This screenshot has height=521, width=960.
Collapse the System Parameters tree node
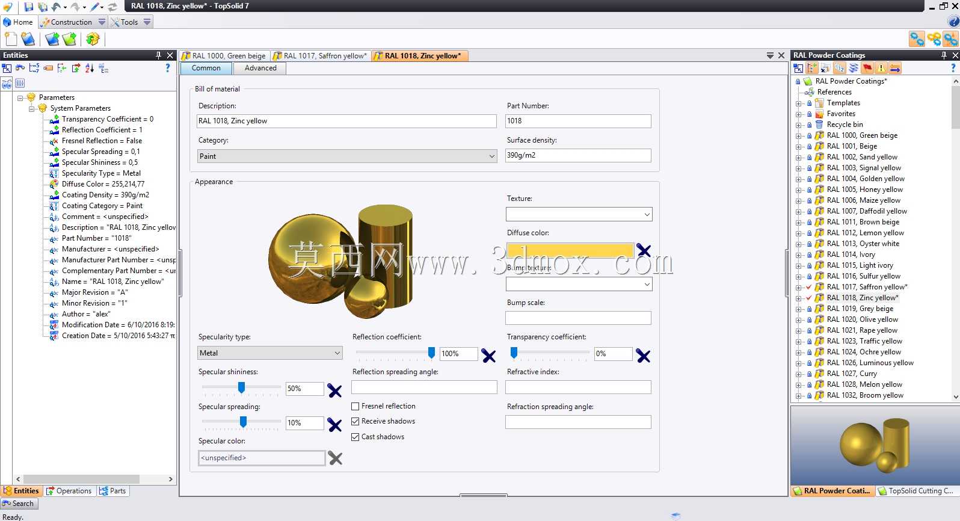coord(32,108)
